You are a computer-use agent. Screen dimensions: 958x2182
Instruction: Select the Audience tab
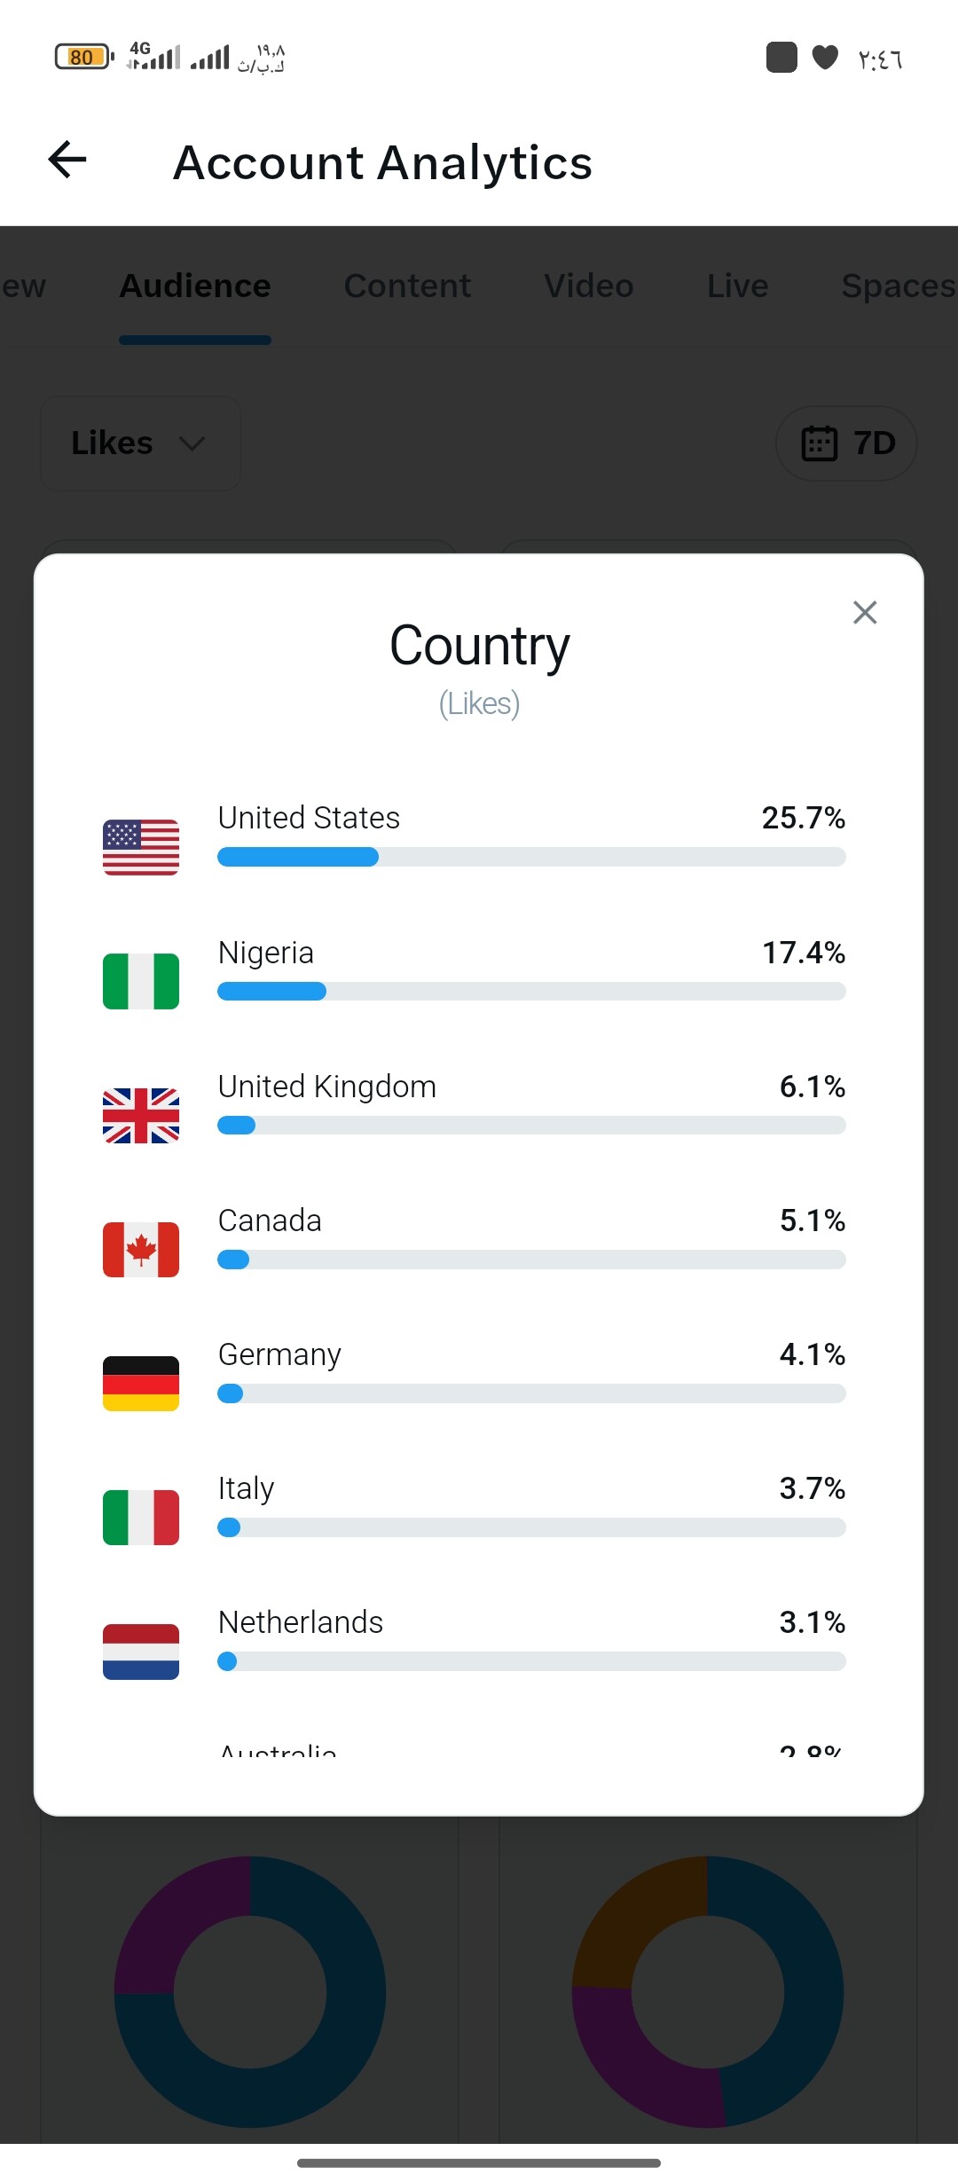(195, 286)
